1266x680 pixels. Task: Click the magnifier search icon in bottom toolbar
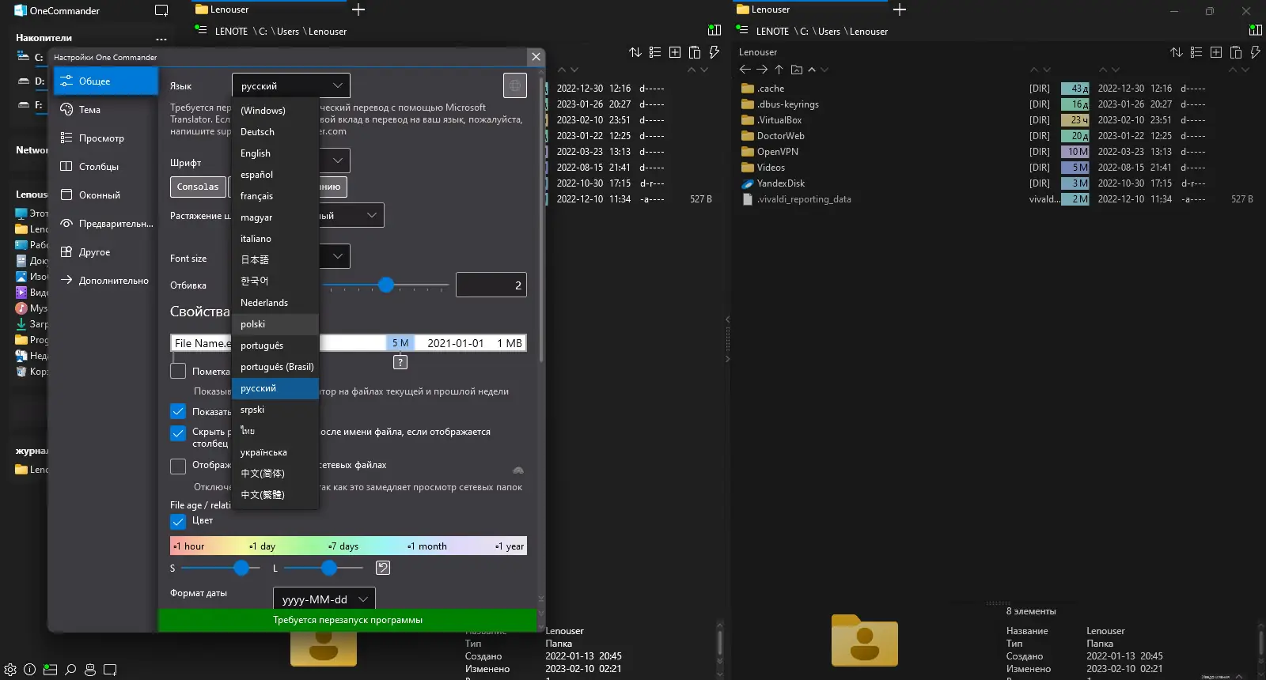(70, 669)
